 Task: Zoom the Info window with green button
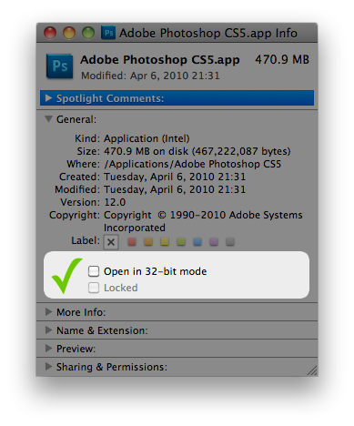pos(88,33)
